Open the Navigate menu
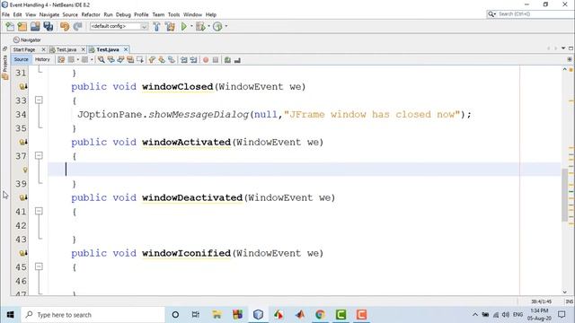 [49, 14]
